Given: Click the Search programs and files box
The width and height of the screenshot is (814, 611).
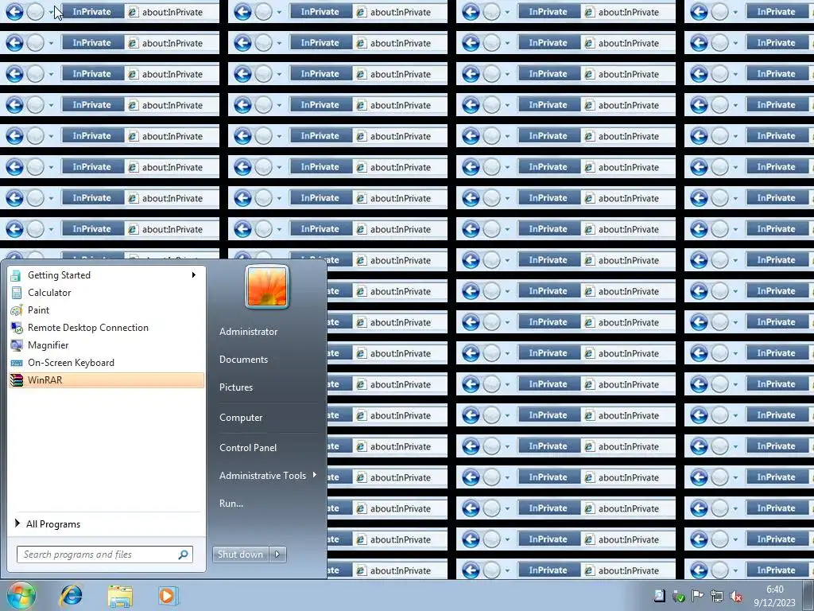Looking at the screenshot, I should point(104,555).
